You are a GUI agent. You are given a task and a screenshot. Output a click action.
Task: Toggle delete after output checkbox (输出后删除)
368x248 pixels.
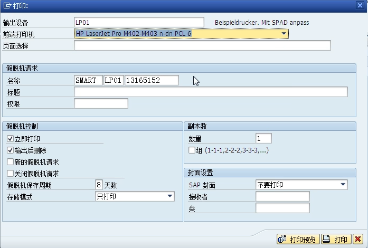point(10,150)
